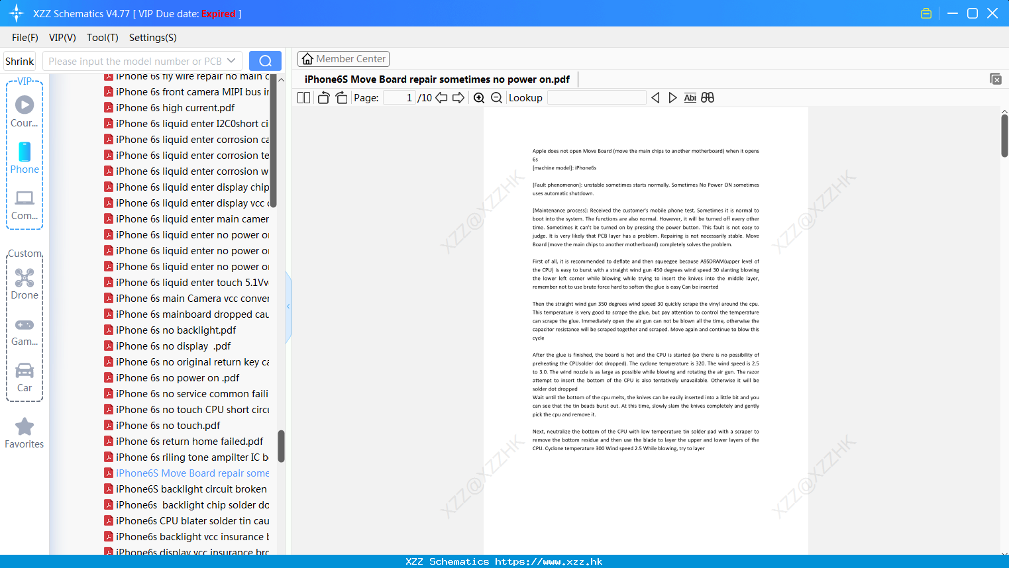1009x568 pixels.
Task: Zoom in on the PDF
Action: point(479,98)
